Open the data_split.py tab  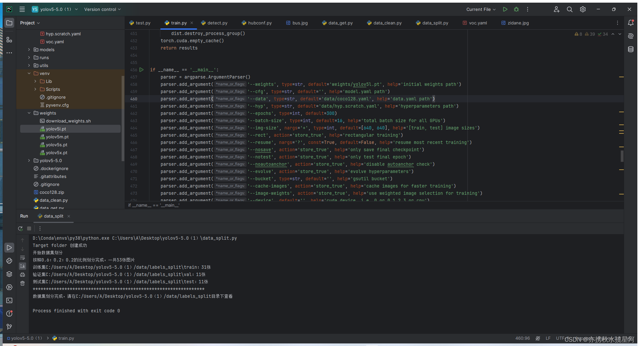click(432, 23)
